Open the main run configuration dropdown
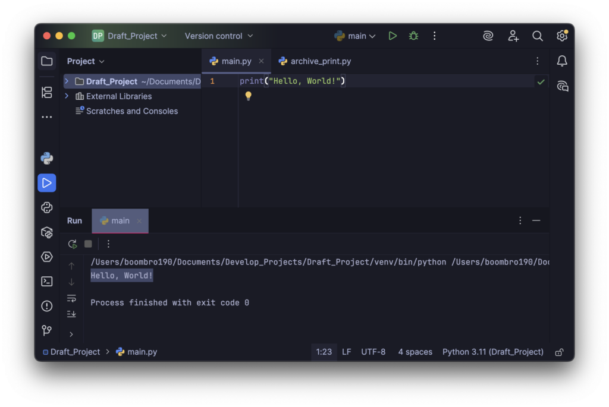 coord(356,36)
